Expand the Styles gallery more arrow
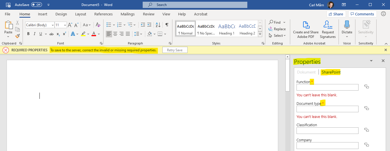This screenshot has height=151, width=390. point(260,34)
